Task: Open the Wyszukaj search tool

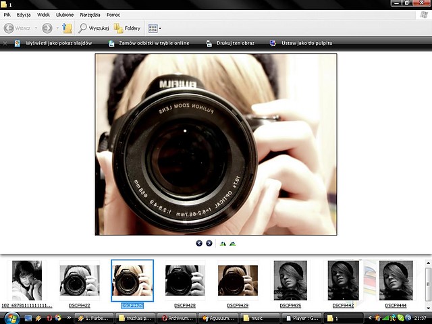Action: click(x=94, y=28)
